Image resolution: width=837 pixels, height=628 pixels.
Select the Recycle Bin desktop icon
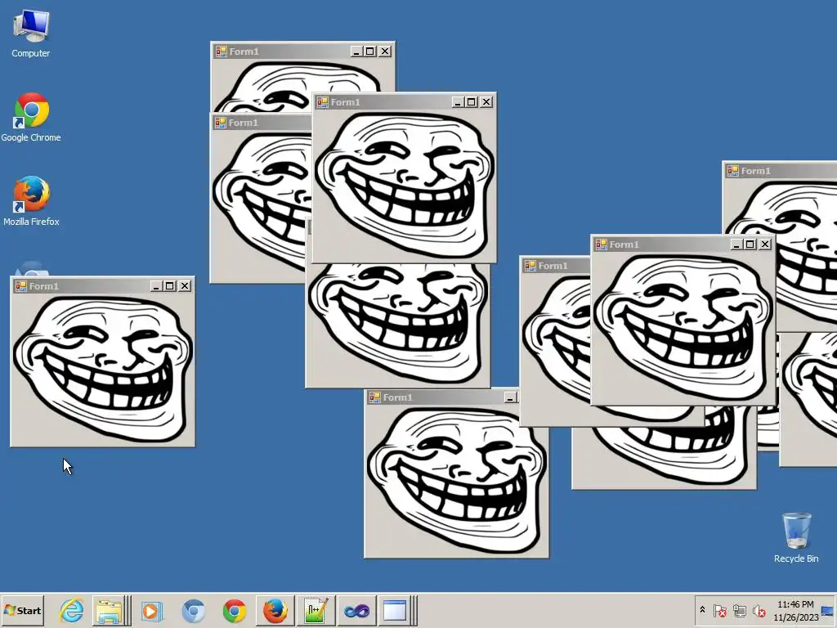click(796, 538)
